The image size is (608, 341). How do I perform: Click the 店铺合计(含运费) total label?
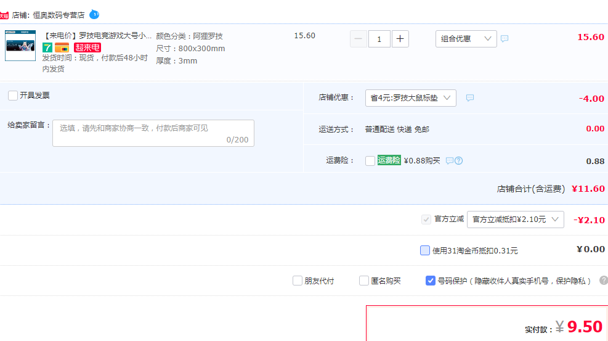click(531, 189)
